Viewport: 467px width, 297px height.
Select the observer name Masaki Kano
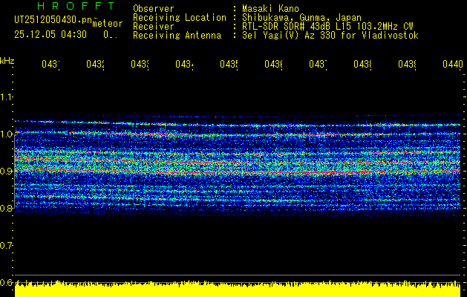269,8
